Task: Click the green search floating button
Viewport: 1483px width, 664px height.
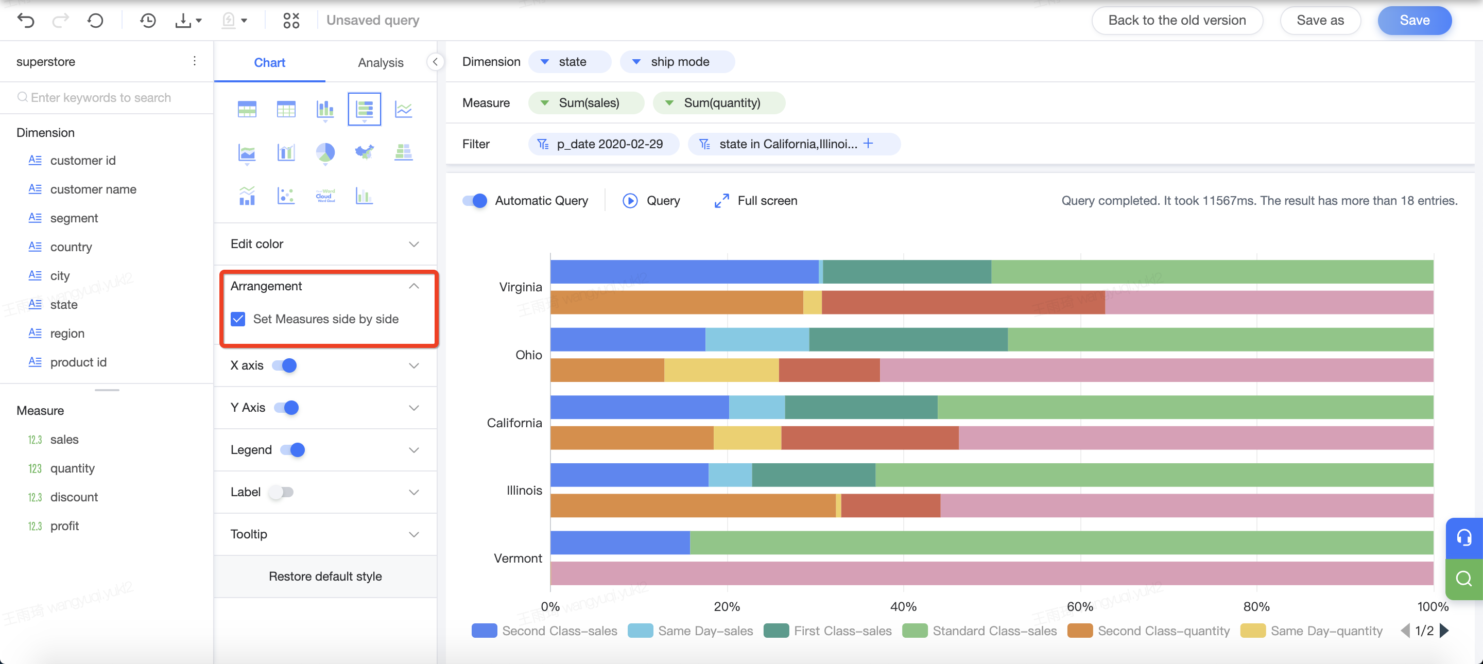Action: click(1464, 578)
